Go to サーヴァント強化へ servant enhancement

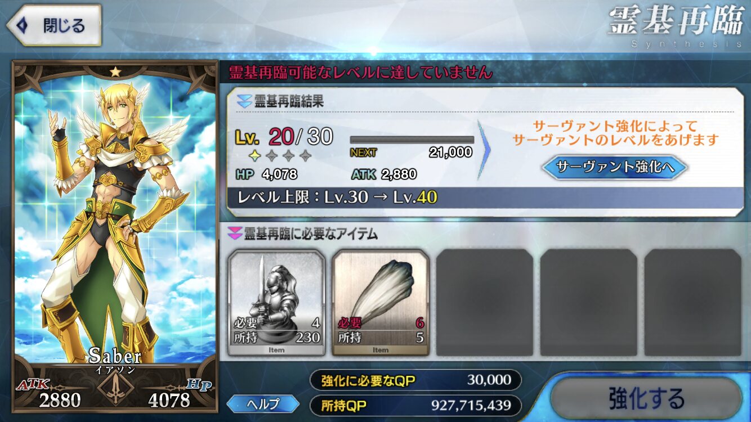coord(614,167)
